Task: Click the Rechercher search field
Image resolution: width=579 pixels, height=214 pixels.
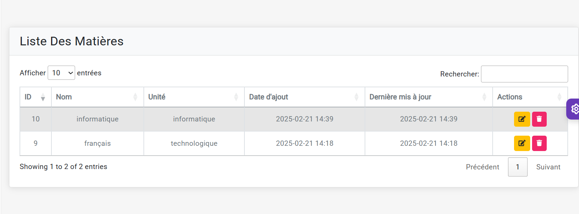Action: pyautogui.click(x=524, y=74)
